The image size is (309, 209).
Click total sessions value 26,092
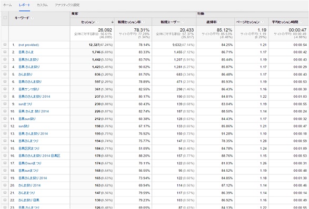pos(105,30)
